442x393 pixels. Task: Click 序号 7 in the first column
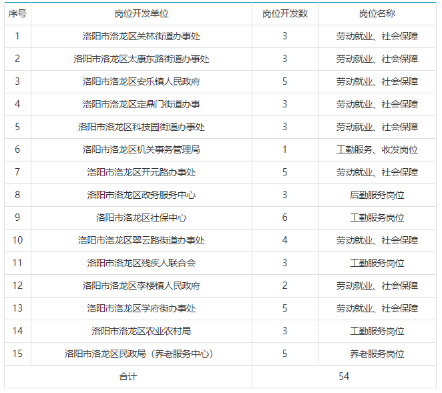(x=17, y=172)
